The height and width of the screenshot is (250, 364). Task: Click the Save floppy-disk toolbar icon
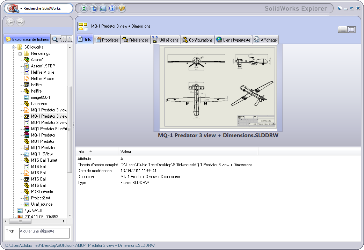tap(93, 8)
